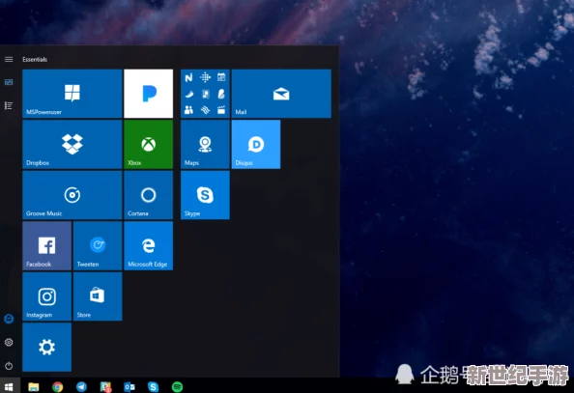Viewport: 574px width, 393px height.
Task: Launch the Tweeten tile
Action: coord(98,246)
